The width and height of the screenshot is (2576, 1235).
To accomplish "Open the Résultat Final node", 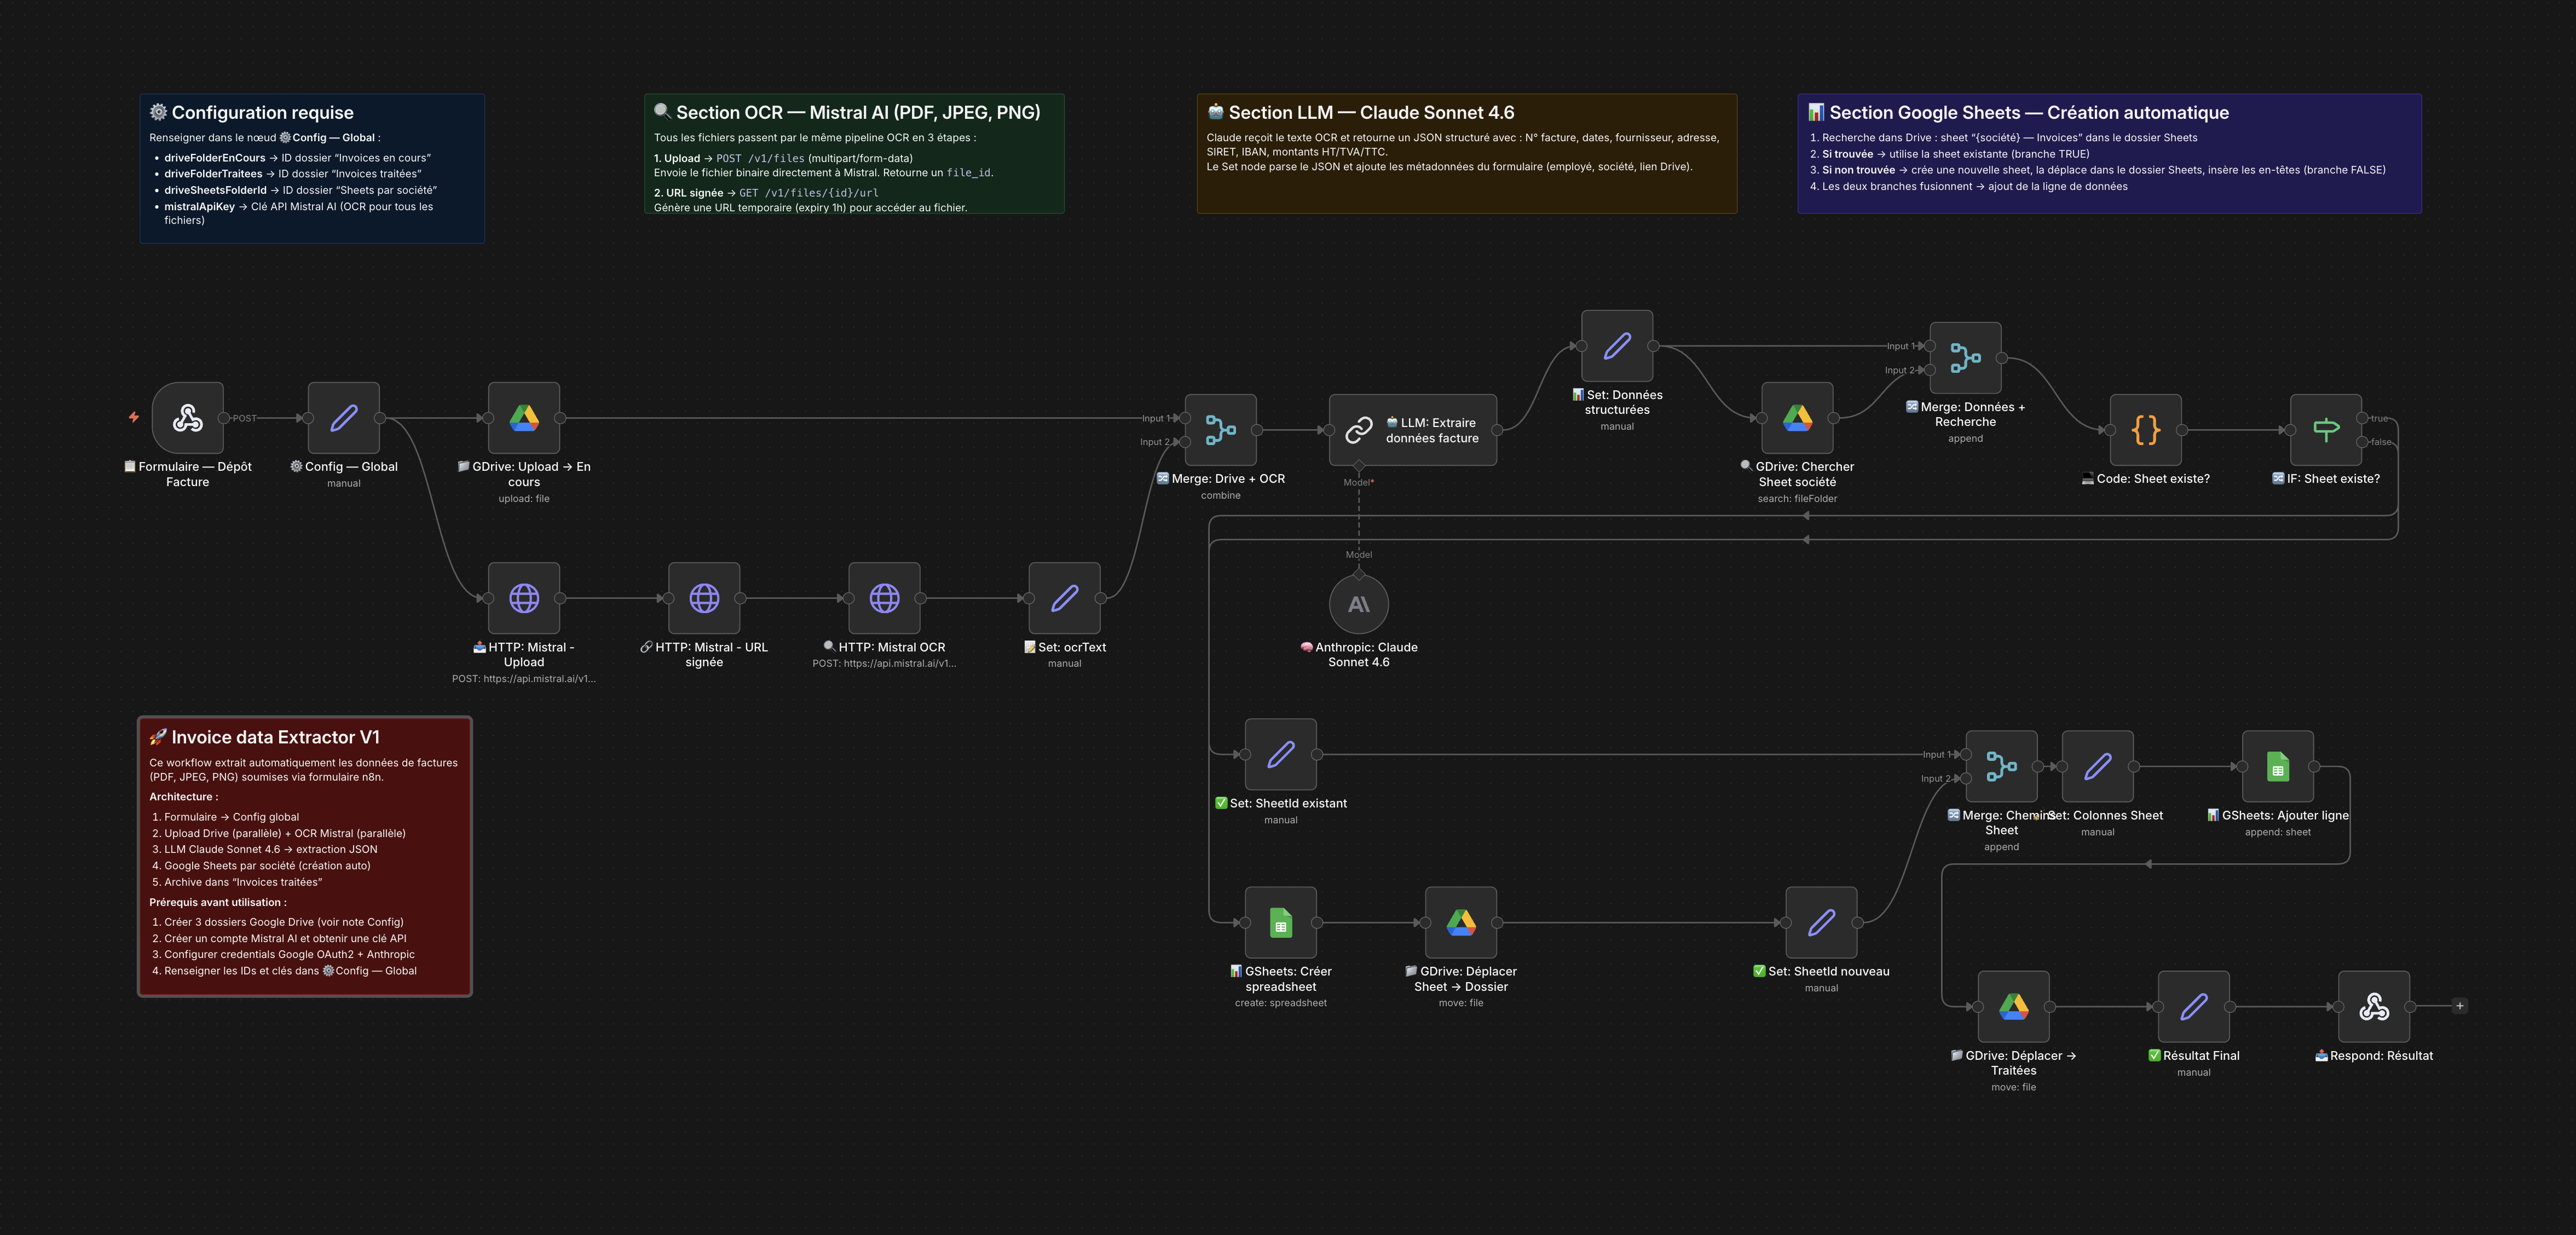I will [2194, 1006].
